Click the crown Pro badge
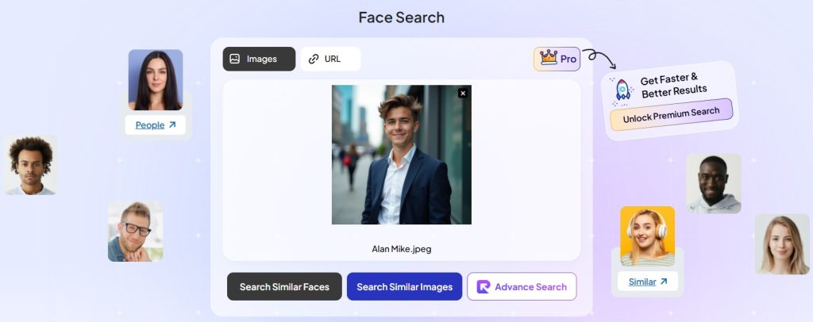 point(557,59)
